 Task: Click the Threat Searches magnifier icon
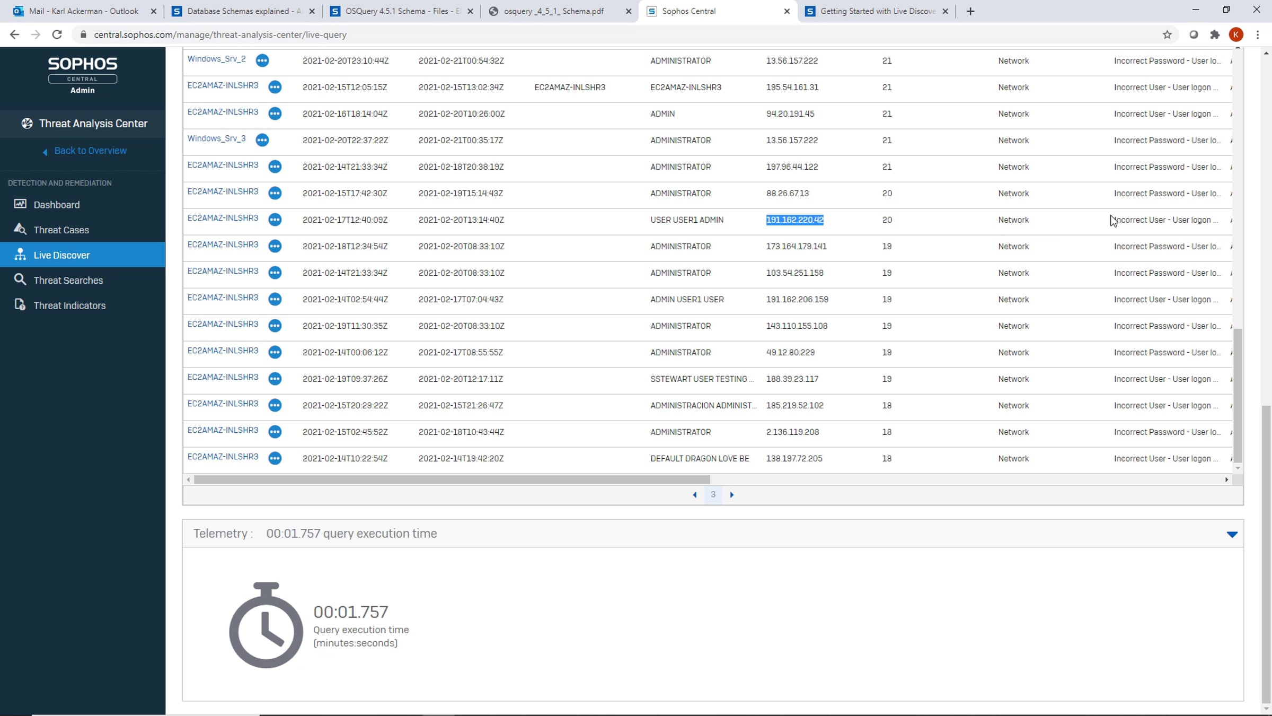click(20, 280)
